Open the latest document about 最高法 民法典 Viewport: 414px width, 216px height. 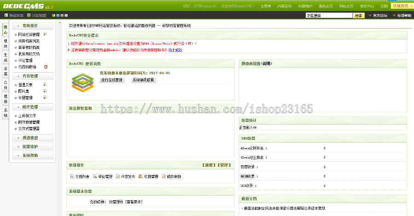[284, 208]
